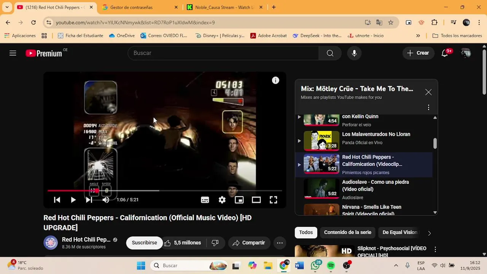
Task: Go back to previous page
Action: (x=8, y=22)
